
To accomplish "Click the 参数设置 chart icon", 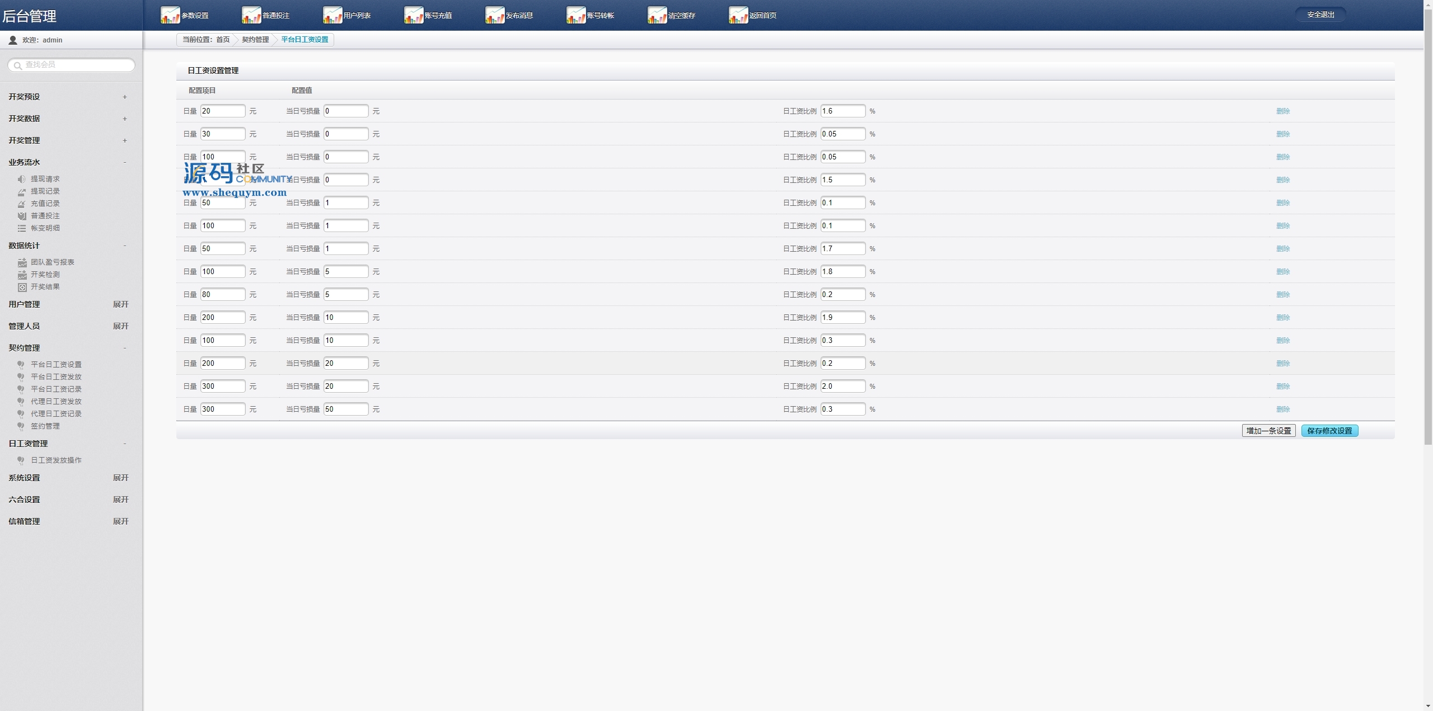I will coord(170,15).
